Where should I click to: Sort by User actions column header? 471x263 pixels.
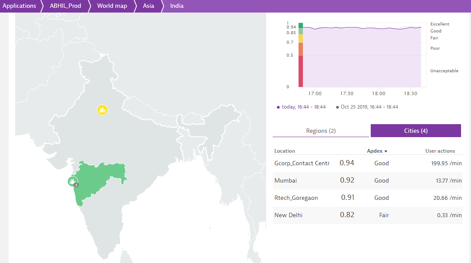click(x=440, y=151)
